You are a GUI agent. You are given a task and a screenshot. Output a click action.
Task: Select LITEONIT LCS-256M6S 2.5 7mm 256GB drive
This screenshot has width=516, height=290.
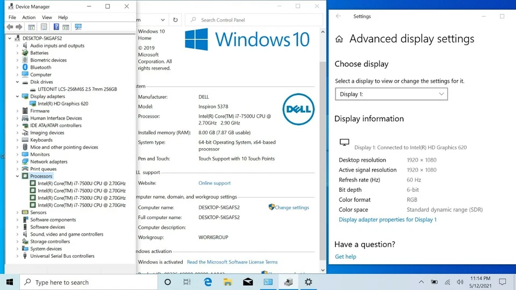click(x=77, y=89)
